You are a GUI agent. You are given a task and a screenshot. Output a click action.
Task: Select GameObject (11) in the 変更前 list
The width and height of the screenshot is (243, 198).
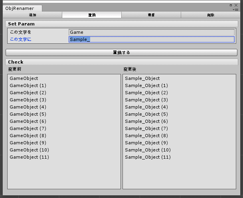tap(29, 157)
